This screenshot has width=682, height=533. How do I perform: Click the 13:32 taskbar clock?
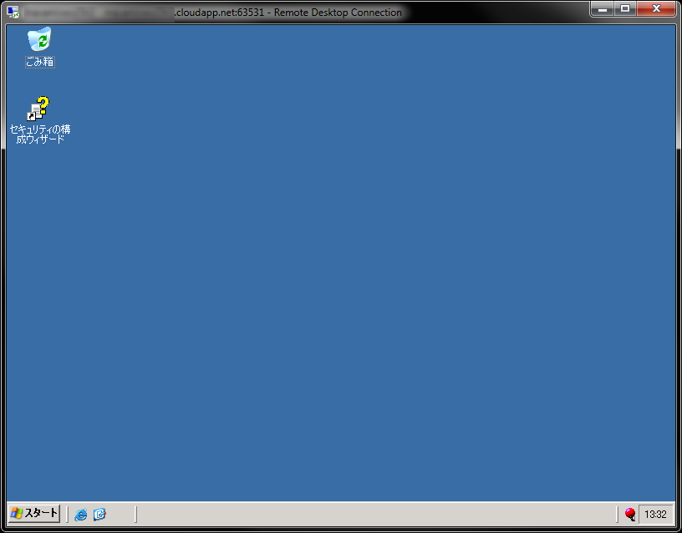tap(655, 515)
